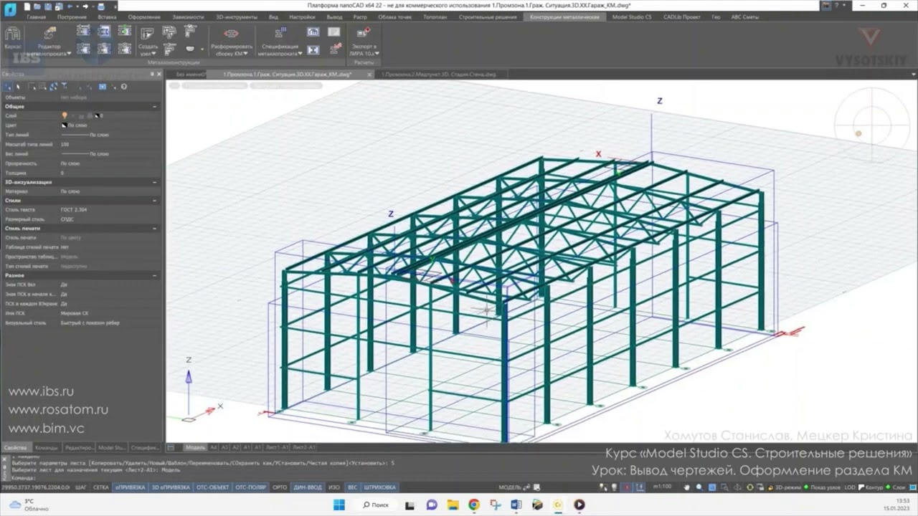Click the redo arrow in quick access toolbar
The height and width of the screenshot is (516, 918).
pos(85,6)
